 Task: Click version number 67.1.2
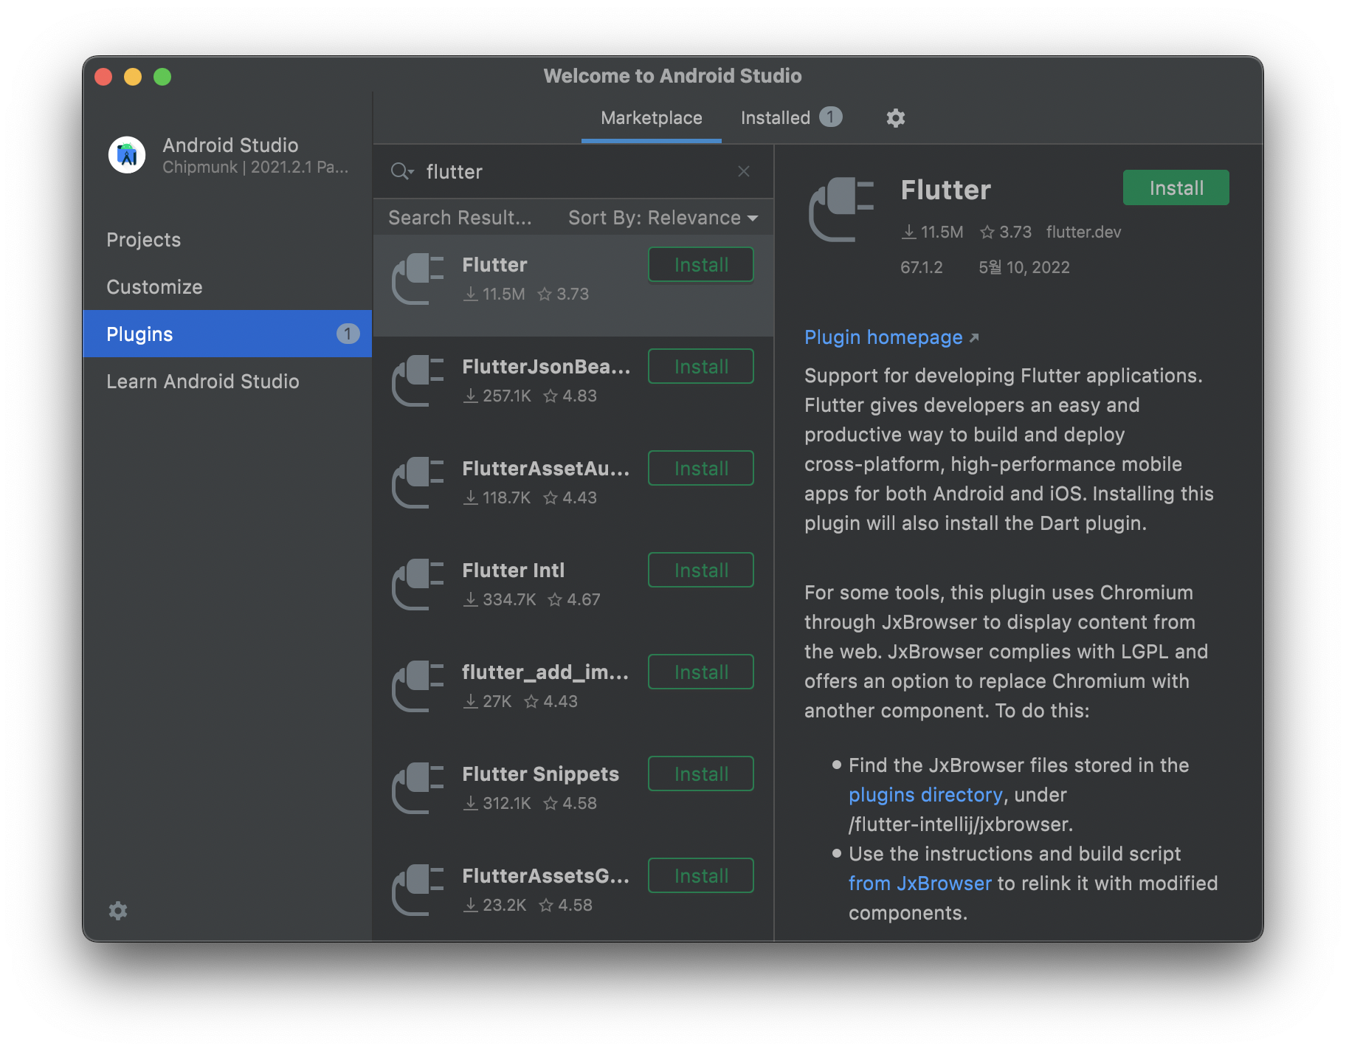(x=922, y=267)
